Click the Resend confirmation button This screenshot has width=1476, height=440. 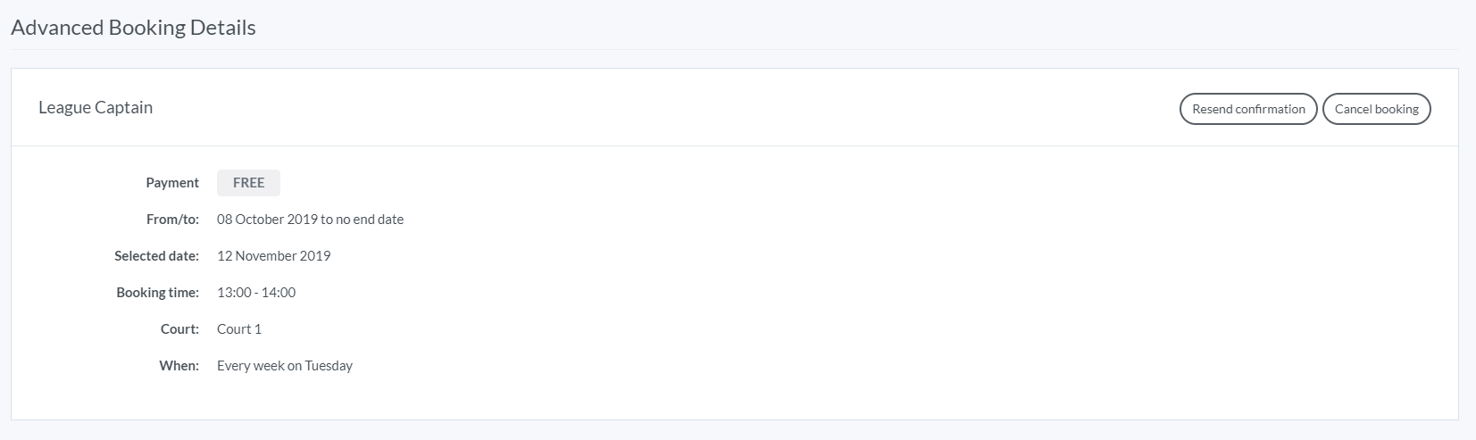[x=1247, y=109]
